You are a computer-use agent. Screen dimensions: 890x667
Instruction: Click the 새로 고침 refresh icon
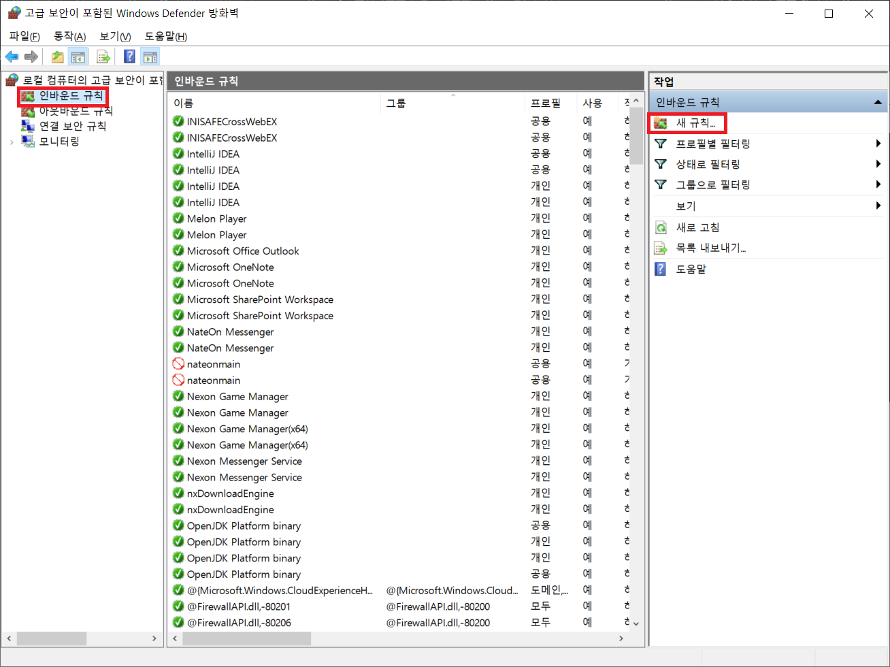661,227
